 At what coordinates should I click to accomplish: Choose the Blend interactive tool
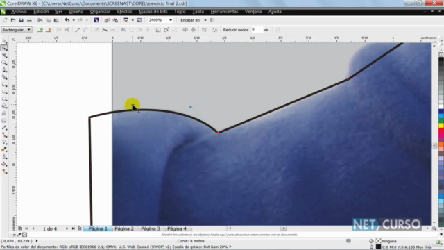[4, 142]
